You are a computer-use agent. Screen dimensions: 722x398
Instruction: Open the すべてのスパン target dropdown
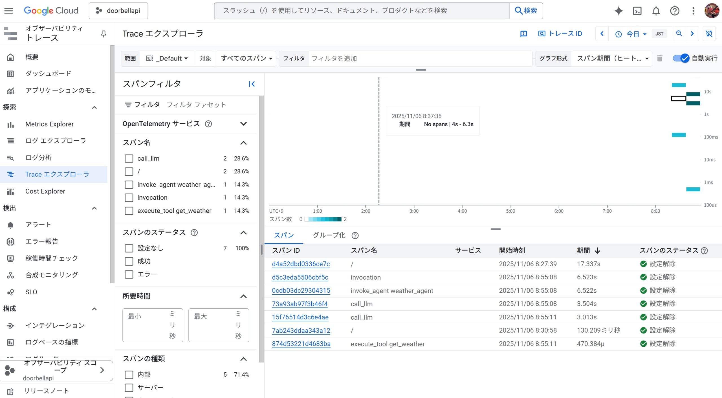click(246, 58)
